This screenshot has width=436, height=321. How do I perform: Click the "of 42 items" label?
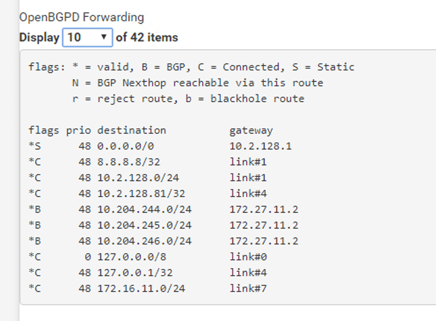tap(147, 37)
